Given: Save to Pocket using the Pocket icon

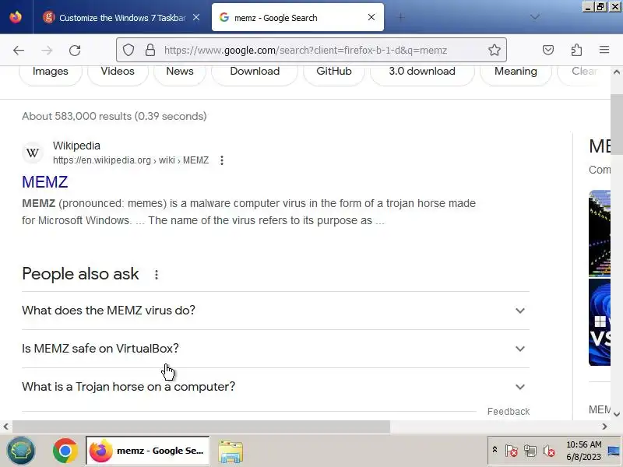Looking at the screenshot, I should pos(548,50).
